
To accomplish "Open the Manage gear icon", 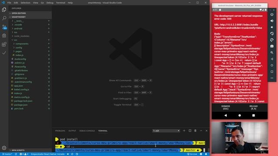I will [x=4, y=148].
